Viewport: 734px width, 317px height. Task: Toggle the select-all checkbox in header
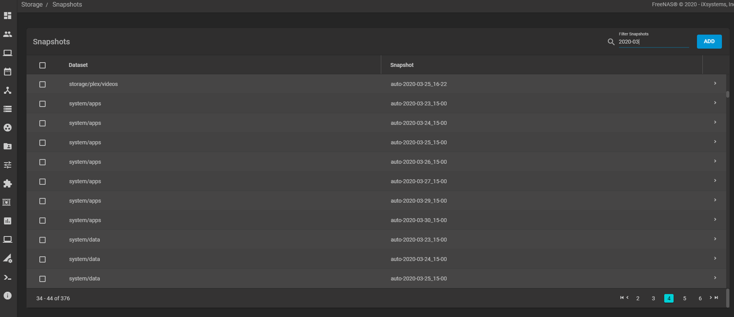42,65
